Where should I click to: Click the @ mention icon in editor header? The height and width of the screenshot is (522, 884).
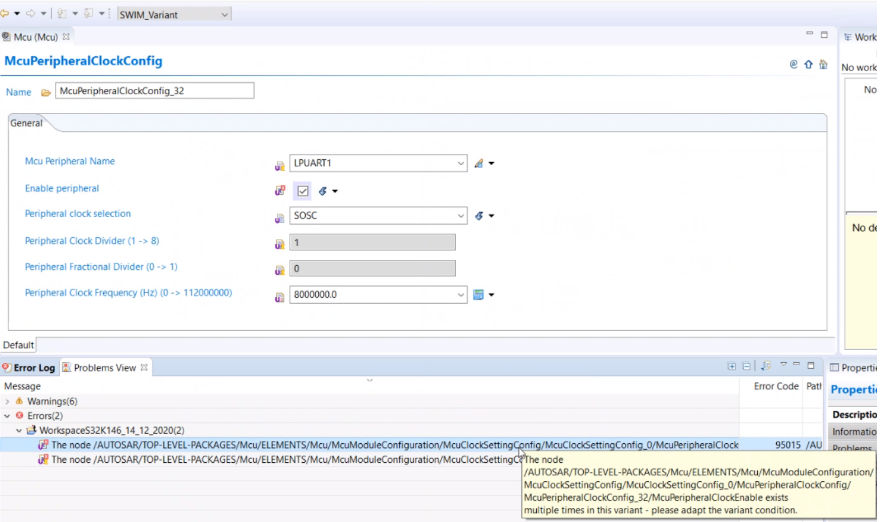click(x=793, y=64)
